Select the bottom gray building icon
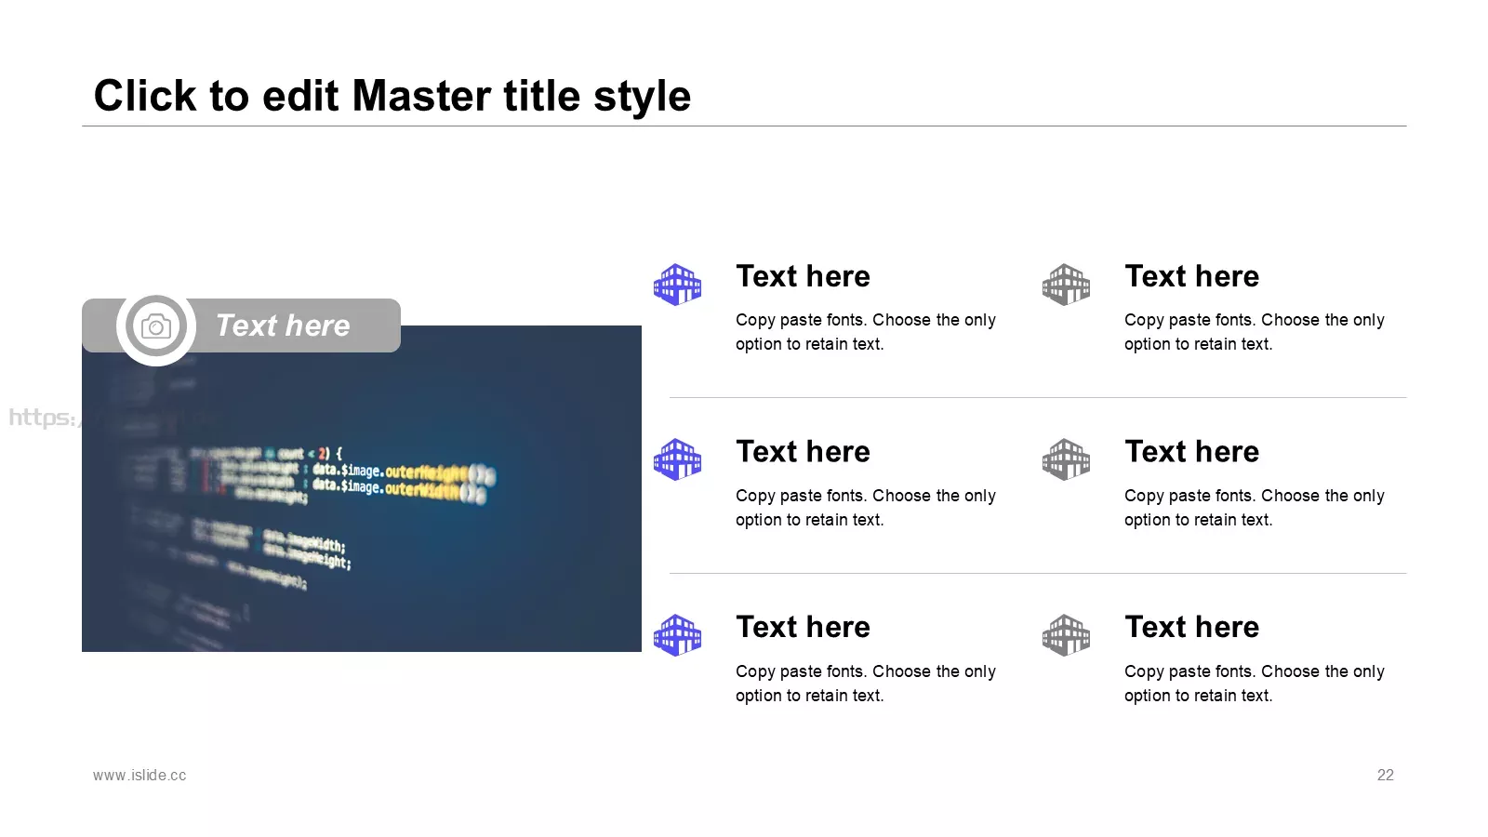1488x837 pixels. 1066,635
